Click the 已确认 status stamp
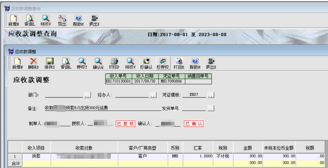Screen dimensions: 328x168 [194, 124]
